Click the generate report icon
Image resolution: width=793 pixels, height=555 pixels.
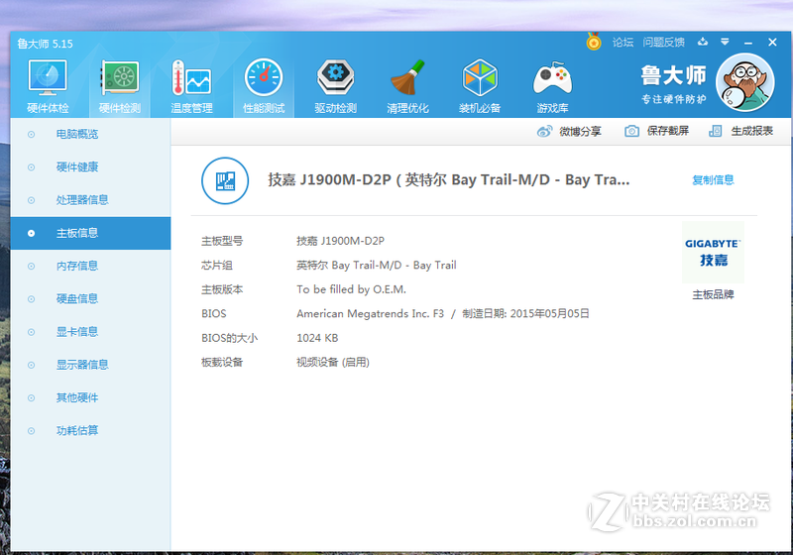[x=715, y=132]
